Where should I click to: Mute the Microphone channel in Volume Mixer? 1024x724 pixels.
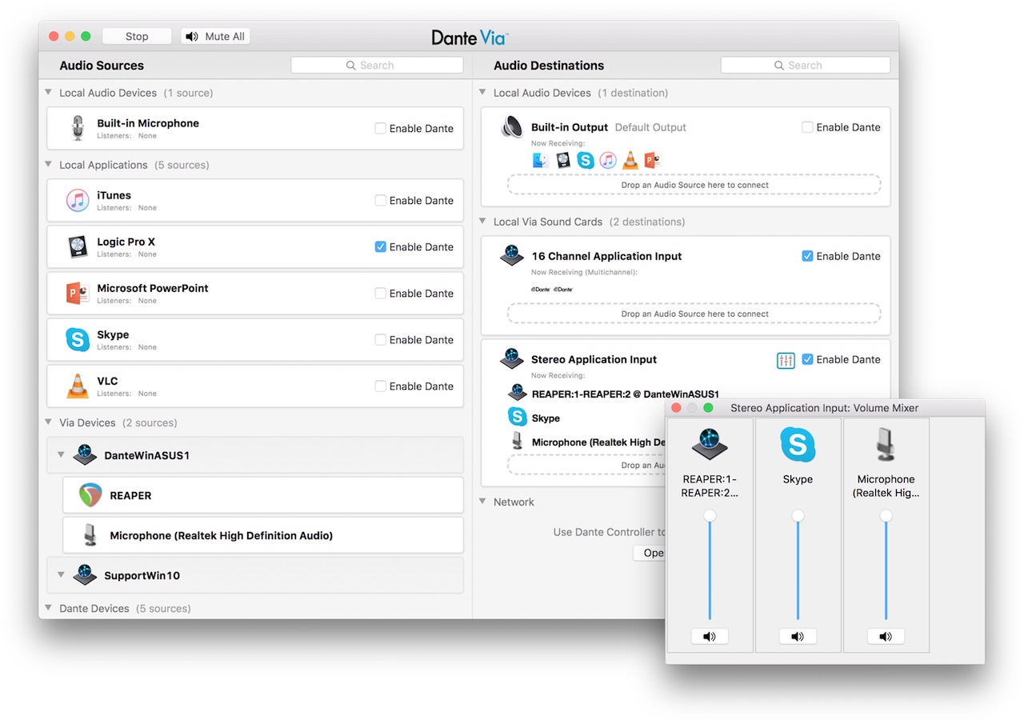click(x=886, y=637)
